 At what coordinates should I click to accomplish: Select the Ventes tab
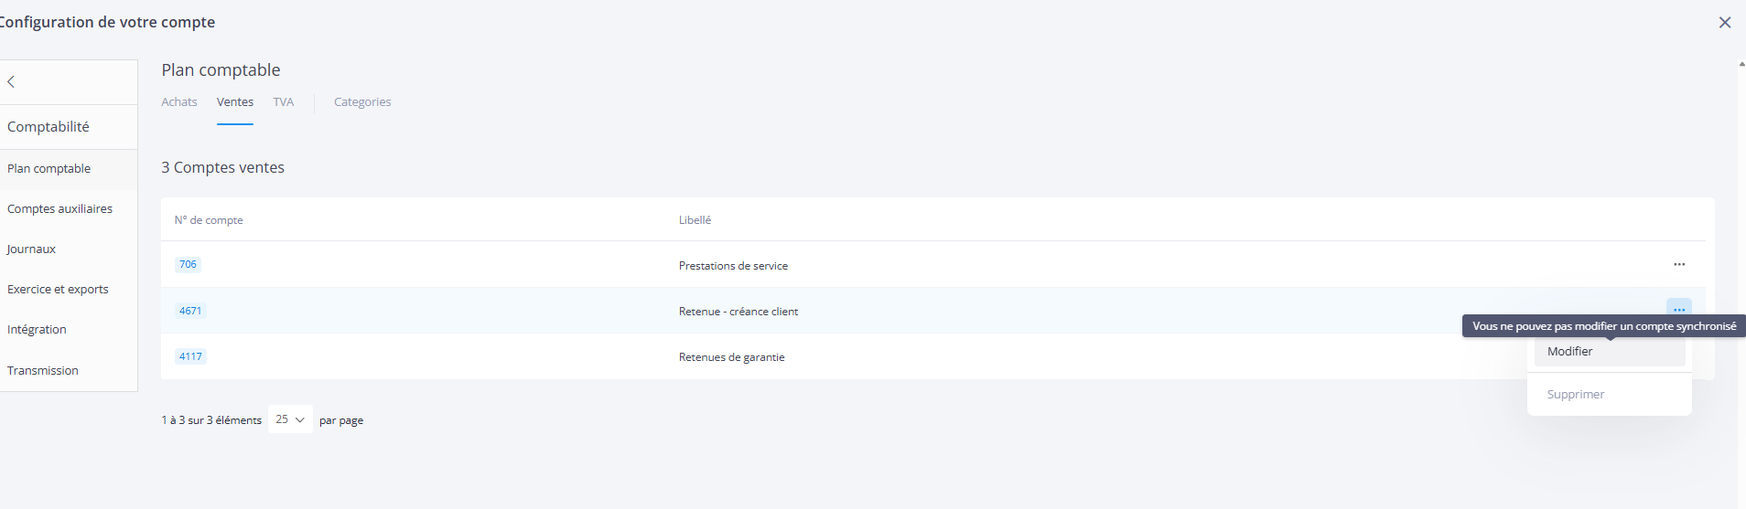[x=235, y=102]
